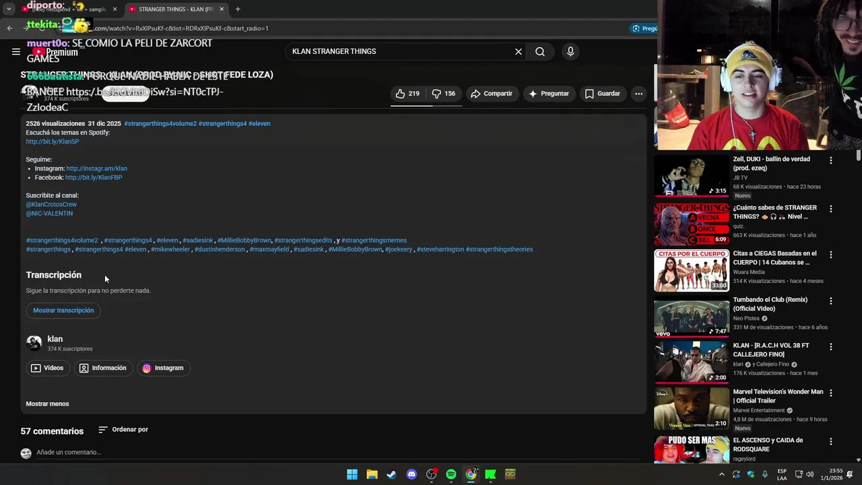Screen dimensions: 862x485
Task: Click the #strangerthings4volume2 hashtag beside the date
Action: tap(160, 124)
